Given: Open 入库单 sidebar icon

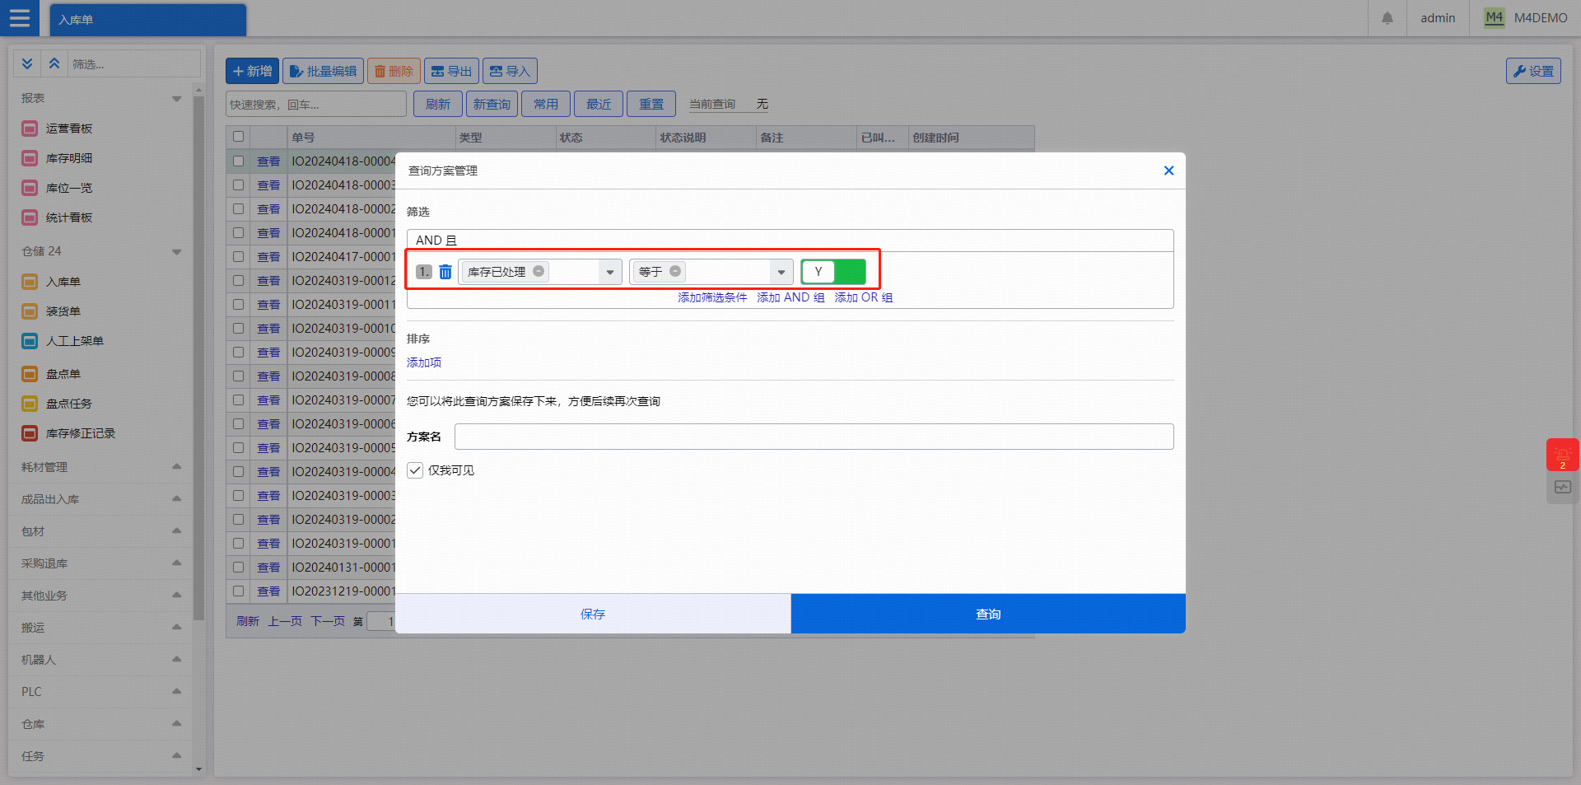Looking at the screenshot, I should (30, 282).
